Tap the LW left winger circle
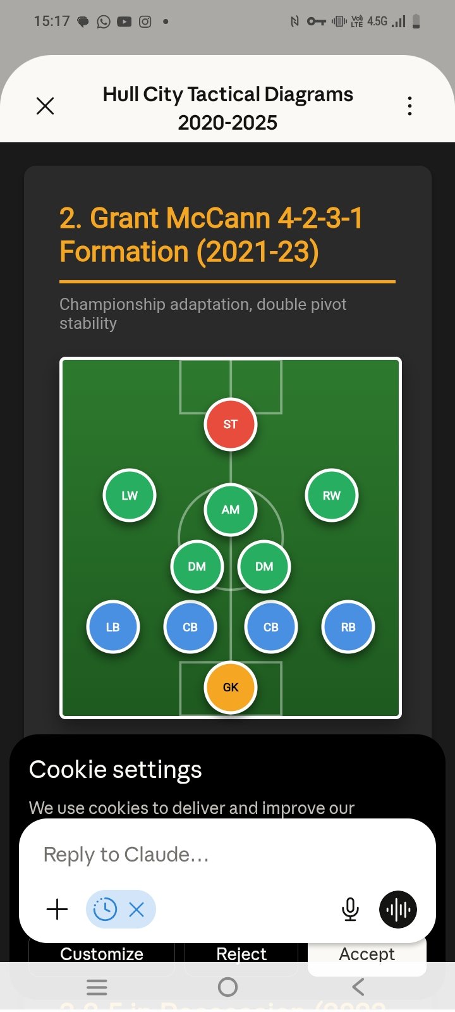Viewport: 455px width, 1012px height. 129,495
